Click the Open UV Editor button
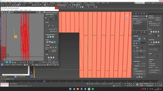The image size is (163, 91). click(x=139, y=71)
